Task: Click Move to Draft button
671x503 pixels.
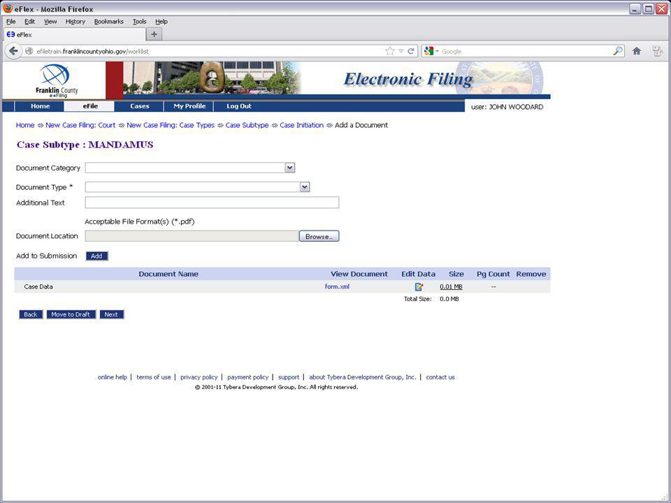Action: pos(71,314)
